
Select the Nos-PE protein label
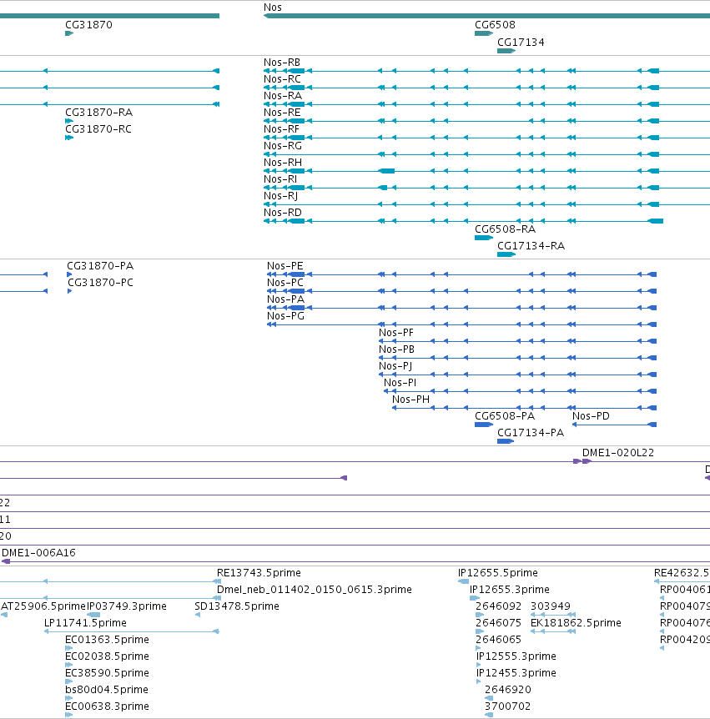tap(285, 266)
